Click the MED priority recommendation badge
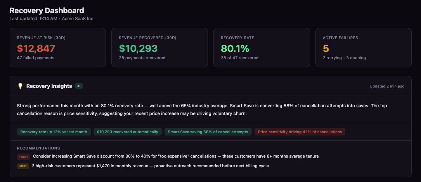 23,166
